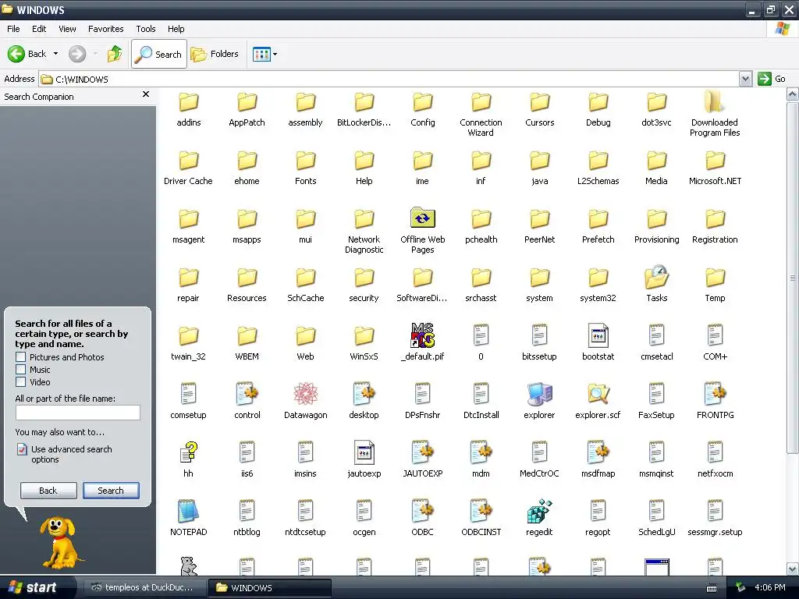Click the system tray clock
This screenshot has width=799, height=599.
770,587
